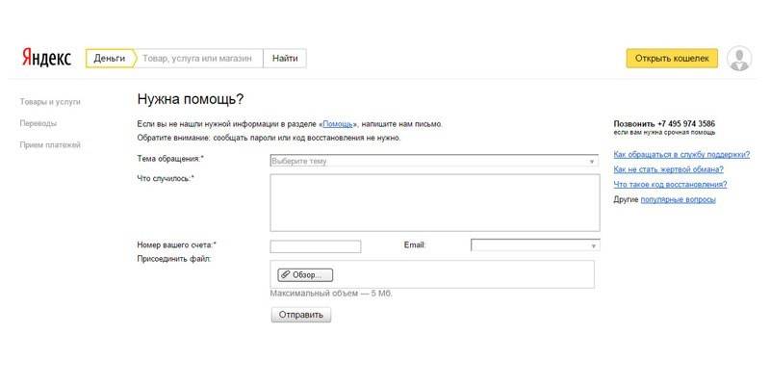Image resolution: width=770 pixels, height=385 pixels.
Task: Open the user profile avatar icon
Action: (x=739, y=59)
